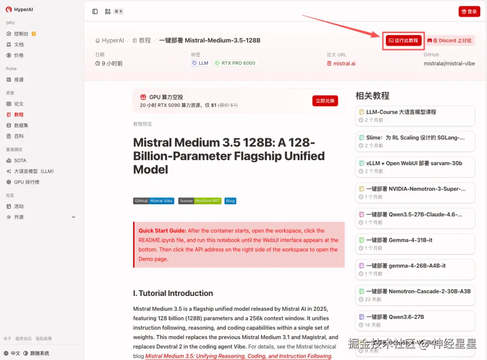Open 一键部署 Qwen3.6-27B tutorial
The height and width of the screenshot is (360, 487).
pyautogui.click(x=415, y=321)
